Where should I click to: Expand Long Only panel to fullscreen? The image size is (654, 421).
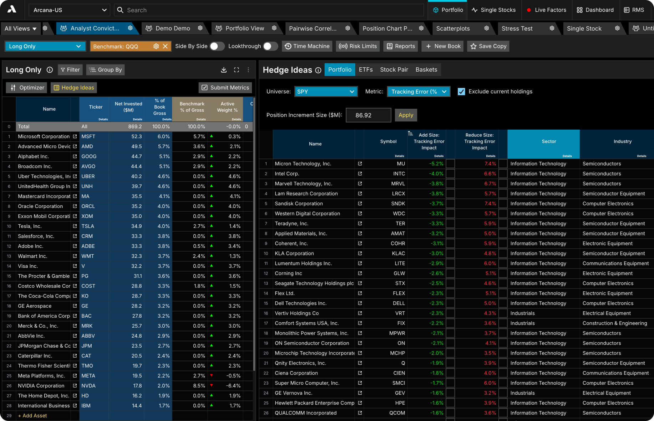pyautogui.click(x=237, y=70)
